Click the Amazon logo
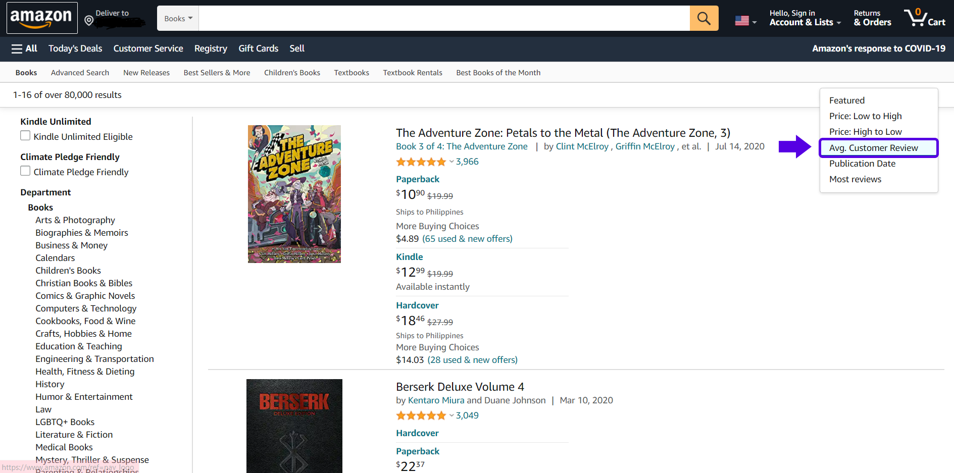 (x=41, y=18)
